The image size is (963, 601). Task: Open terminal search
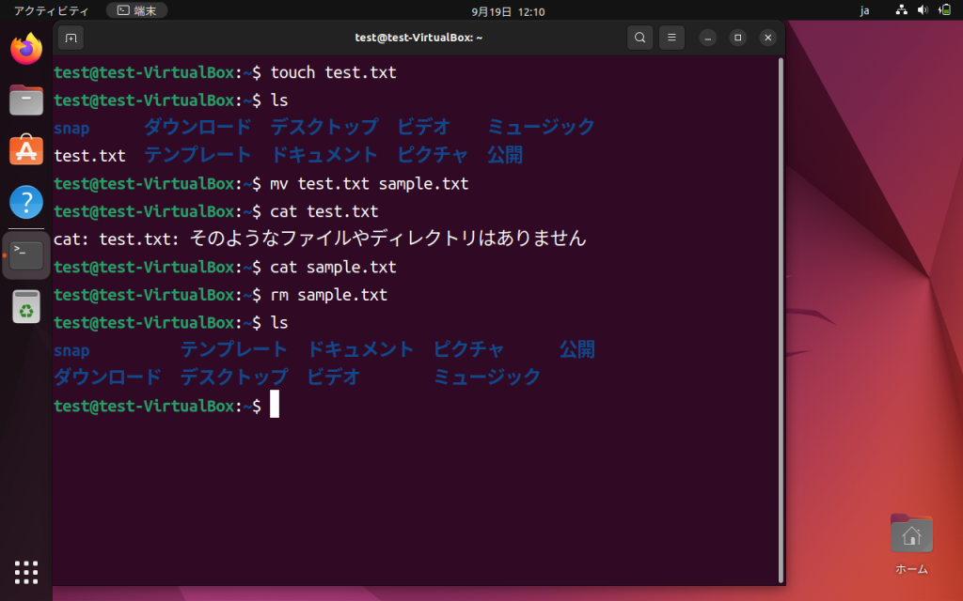coord(639,38)
